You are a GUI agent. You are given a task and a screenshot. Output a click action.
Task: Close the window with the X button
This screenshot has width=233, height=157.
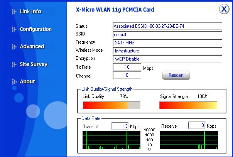[x=224, y=9]
